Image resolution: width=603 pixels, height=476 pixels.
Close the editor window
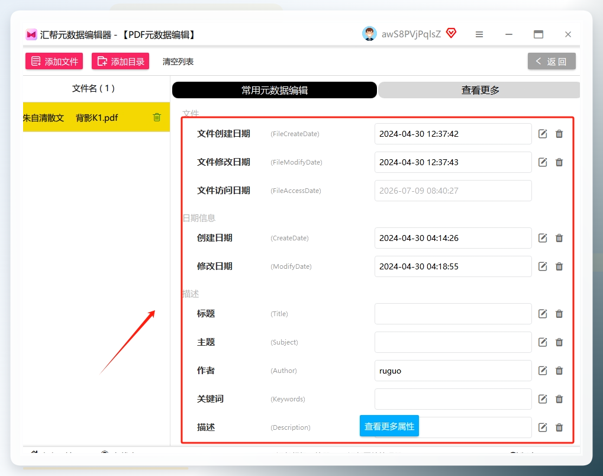pos(568,34)
